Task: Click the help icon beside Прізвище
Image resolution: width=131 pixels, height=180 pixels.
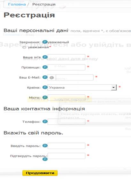Action: pos(45,67)
